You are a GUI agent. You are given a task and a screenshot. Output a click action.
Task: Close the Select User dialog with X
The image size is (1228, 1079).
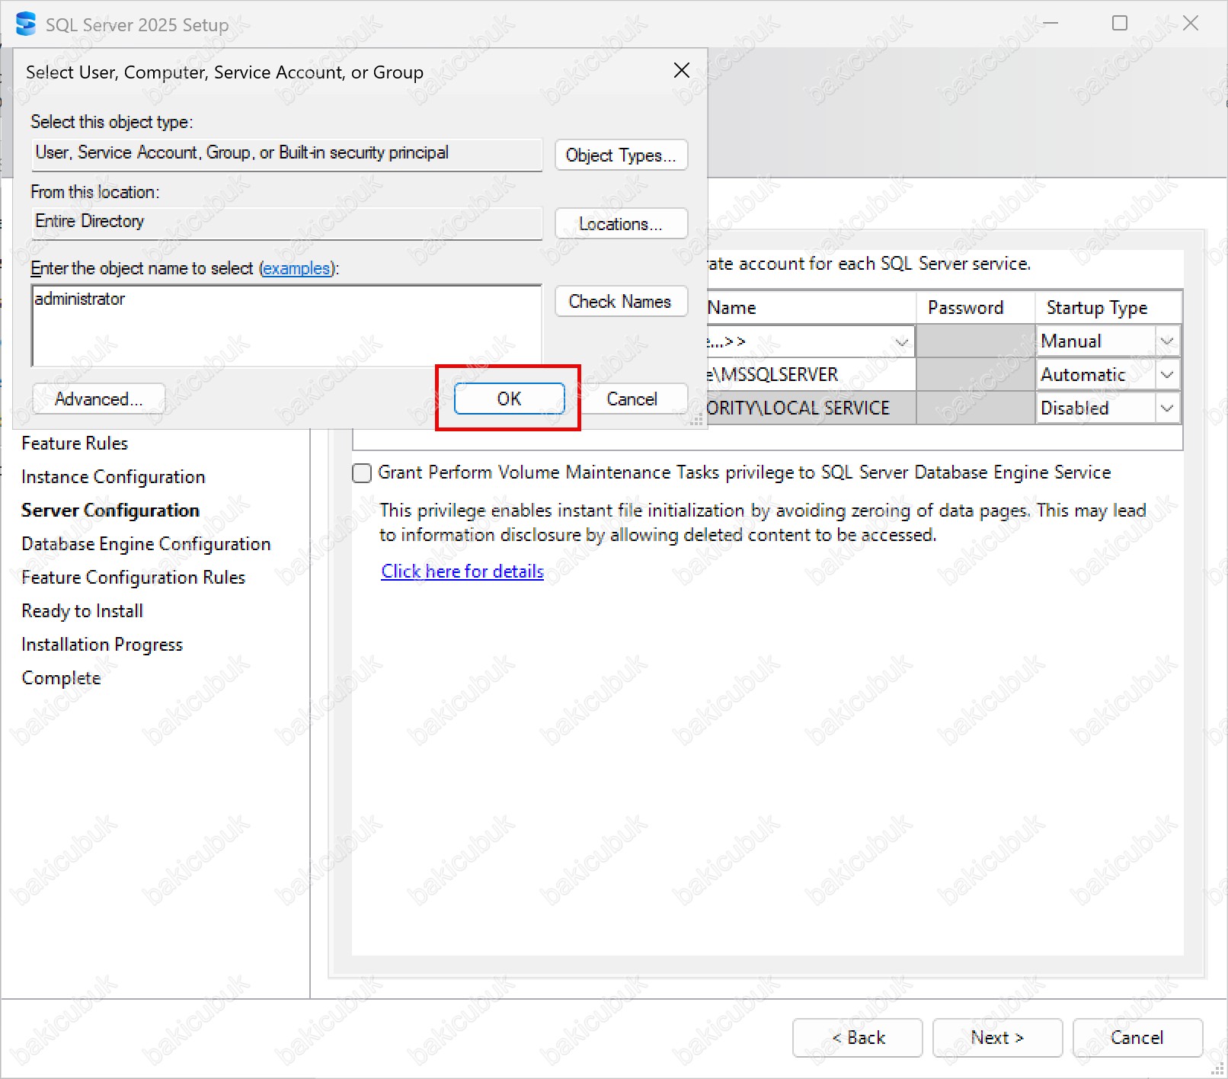681,71
